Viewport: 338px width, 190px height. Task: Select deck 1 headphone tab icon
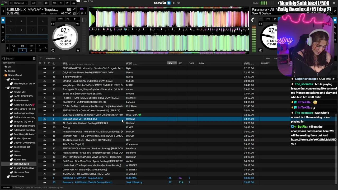point(3,33)
